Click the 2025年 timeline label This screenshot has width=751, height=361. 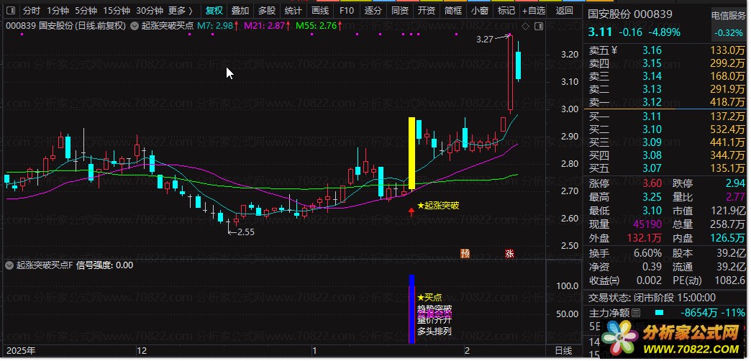coord(21,350)
